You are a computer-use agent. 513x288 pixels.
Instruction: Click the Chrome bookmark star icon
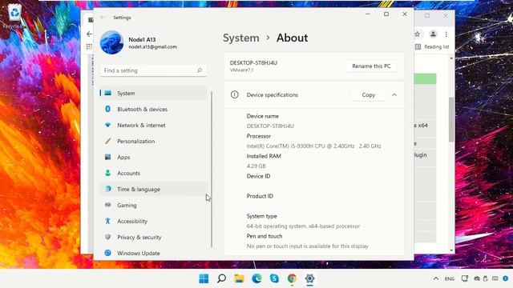(418, 34)
